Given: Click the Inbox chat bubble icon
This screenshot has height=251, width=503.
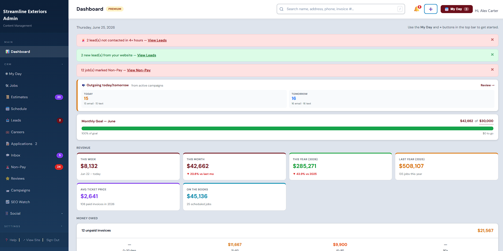Looking at the screenshot, I should click(x=7, y=155).
